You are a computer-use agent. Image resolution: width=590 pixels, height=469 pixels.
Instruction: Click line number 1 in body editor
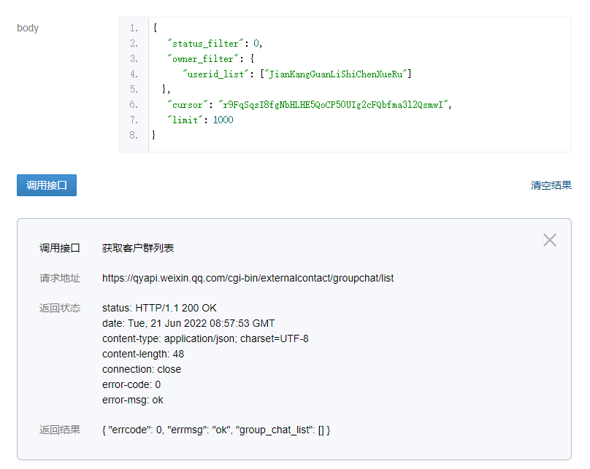[x=134, y=28]
